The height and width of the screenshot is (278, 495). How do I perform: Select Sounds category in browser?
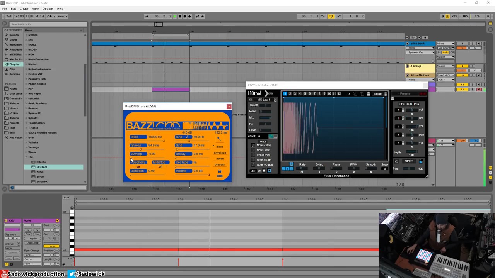pyautogui.click(x=14, y=35)
